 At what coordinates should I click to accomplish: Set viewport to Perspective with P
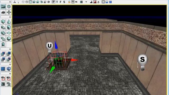coord(53,2)
